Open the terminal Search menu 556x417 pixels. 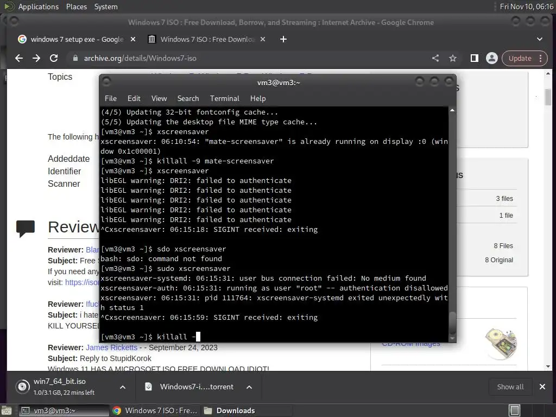click(188, 99)
